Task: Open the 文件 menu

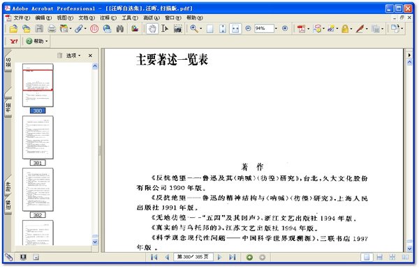Action: 22,18
